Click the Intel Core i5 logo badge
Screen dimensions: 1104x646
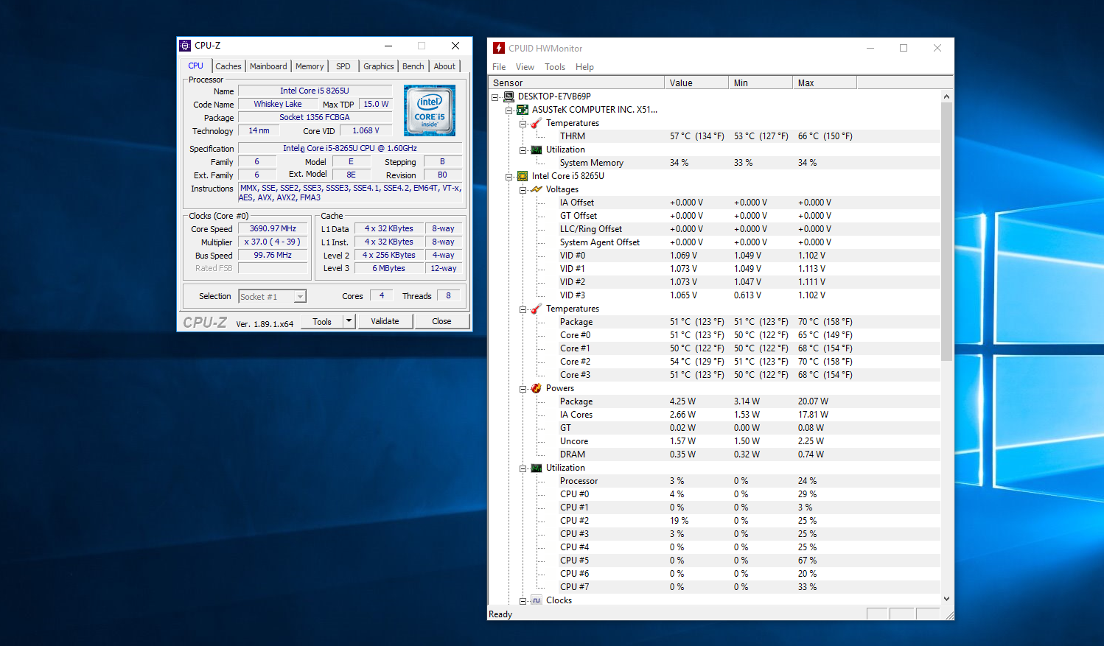tap(430, 110)
